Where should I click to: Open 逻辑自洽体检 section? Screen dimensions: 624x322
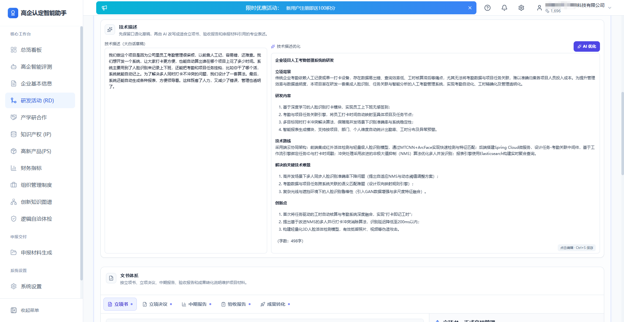pyautogui.click(x=40, y=219)
